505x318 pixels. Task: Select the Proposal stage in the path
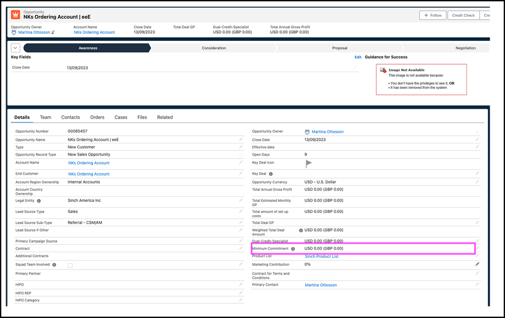click(x=340, y=48)
